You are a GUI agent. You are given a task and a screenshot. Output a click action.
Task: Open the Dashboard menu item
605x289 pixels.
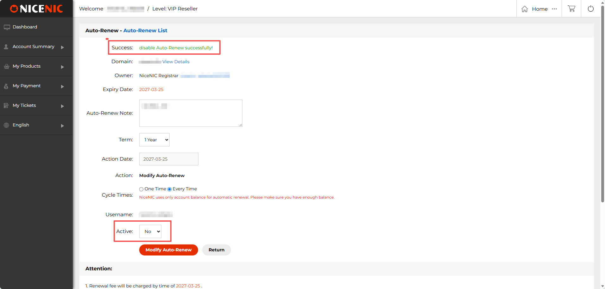click(x=36, y=27)
